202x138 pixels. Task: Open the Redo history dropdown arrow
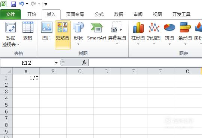click(39, 4)
